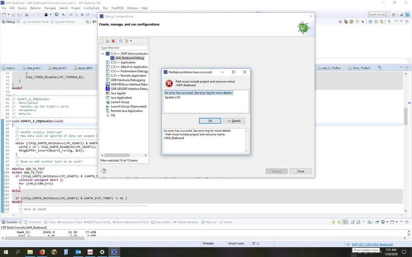Screen dimensions: 412x257
Task: Switch to SWO Trace Config tab
Action: tap(97, 222)
